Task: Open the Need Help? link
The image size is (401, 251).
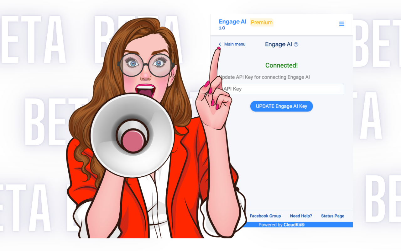Action: click(301, 216)
